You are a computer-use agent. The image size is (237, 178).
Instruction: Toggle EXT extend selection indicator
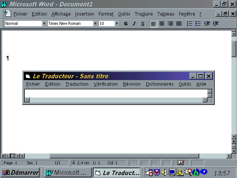(x=156, y=163)
